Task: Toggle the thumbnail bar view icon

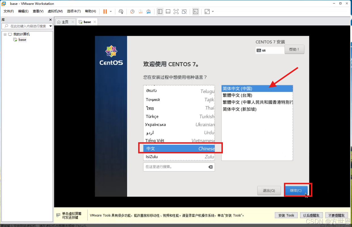Action: (168, 12)
